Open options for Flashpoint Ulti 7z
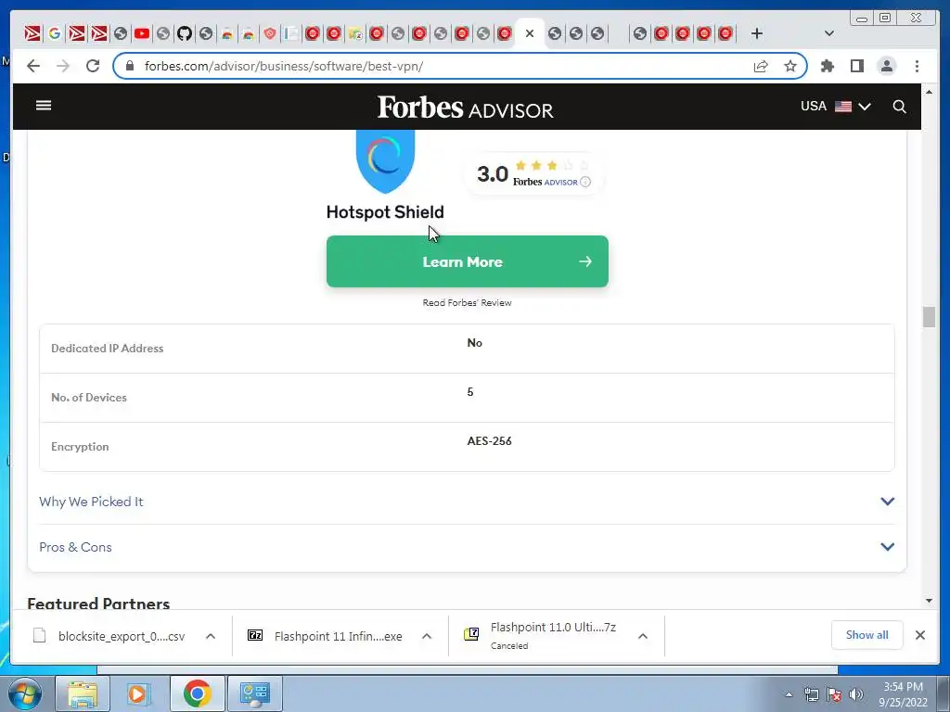Image resolution: width=950 pixels, height=712 pixels. tap(643, 636)
